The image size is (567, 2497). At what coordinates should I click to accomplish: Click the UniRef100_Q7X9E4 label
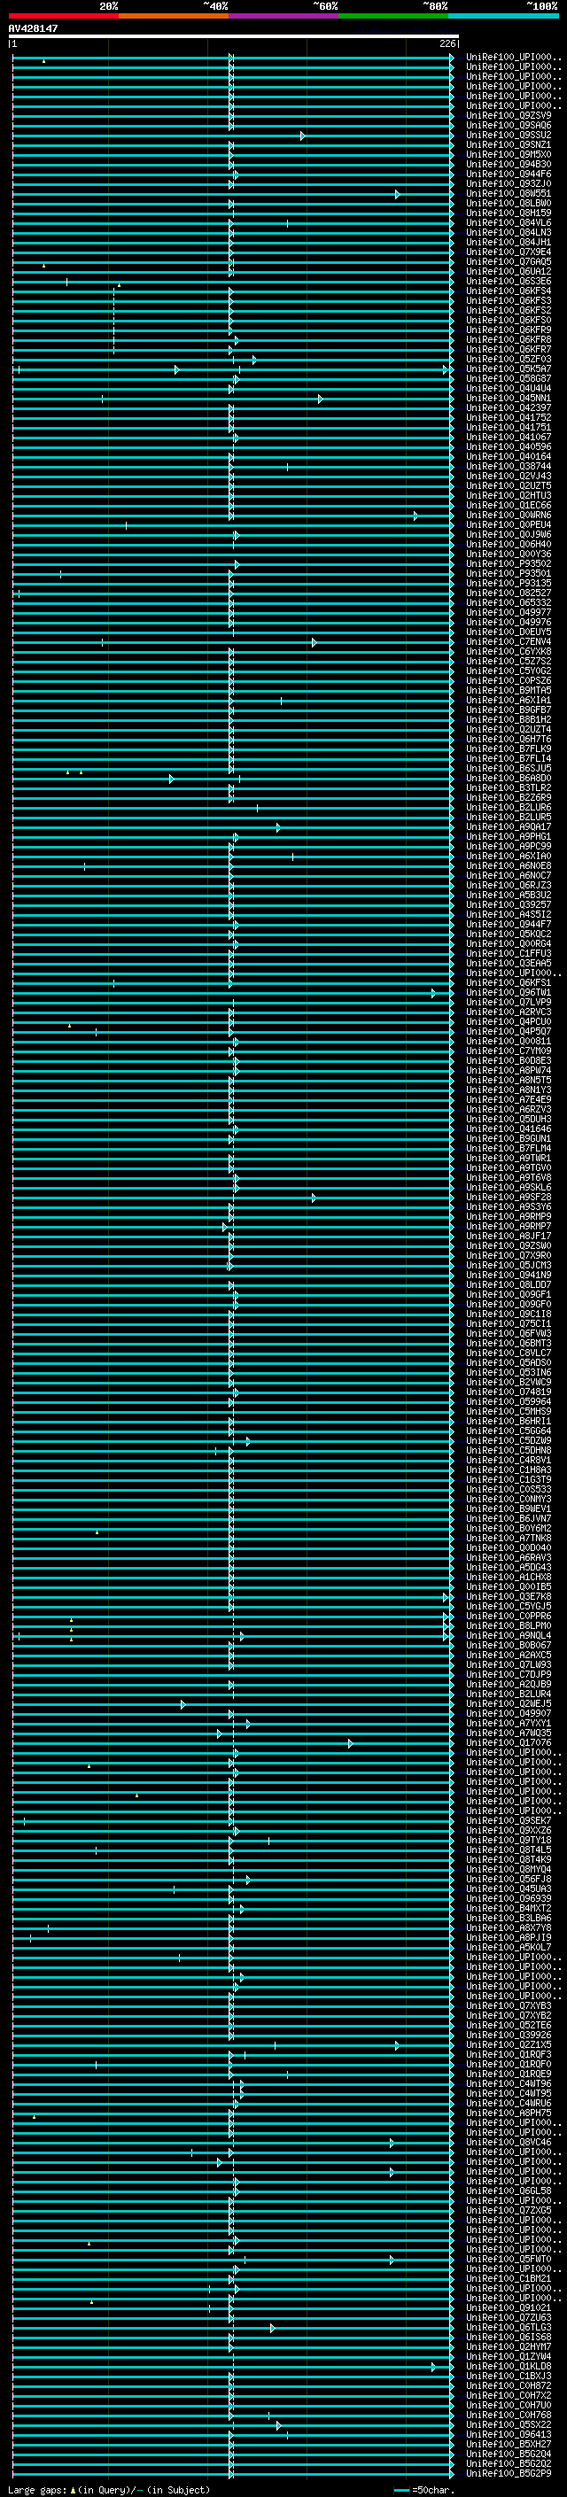[x=509, y=252]
